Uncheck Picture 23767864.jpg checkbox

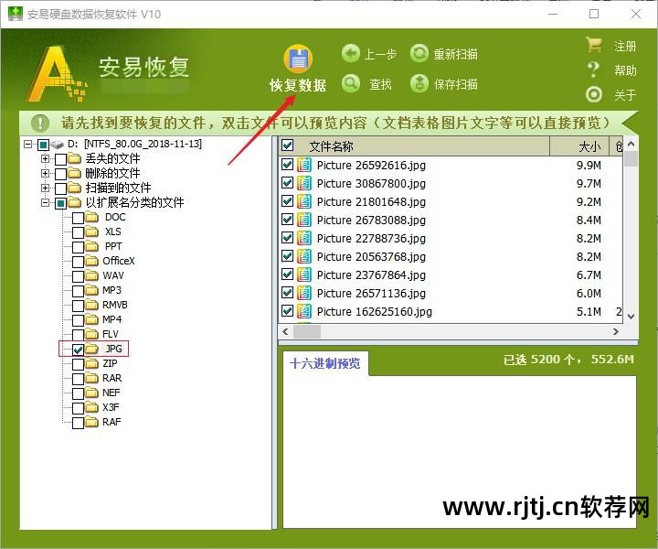coord(288,274)
